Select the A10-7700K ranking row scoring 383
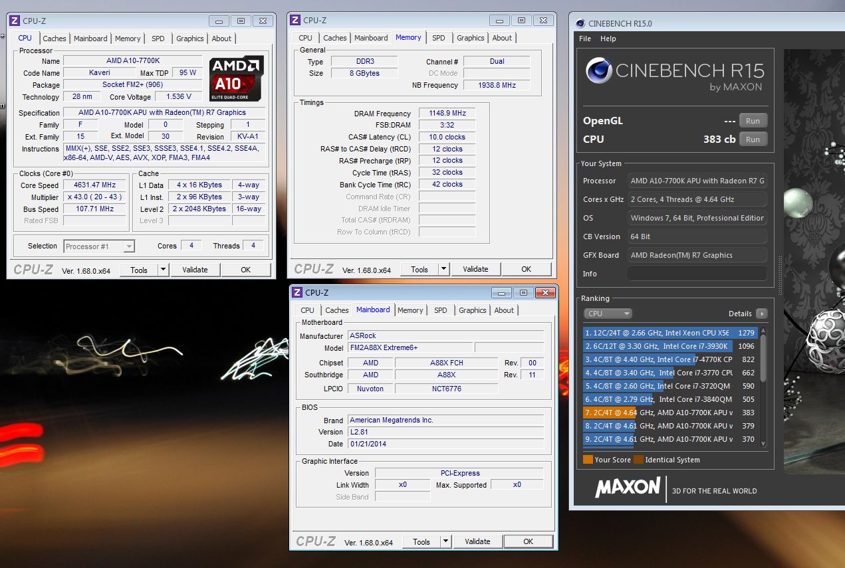Screen dimensions: 845x568 click(x=670, y=413)
